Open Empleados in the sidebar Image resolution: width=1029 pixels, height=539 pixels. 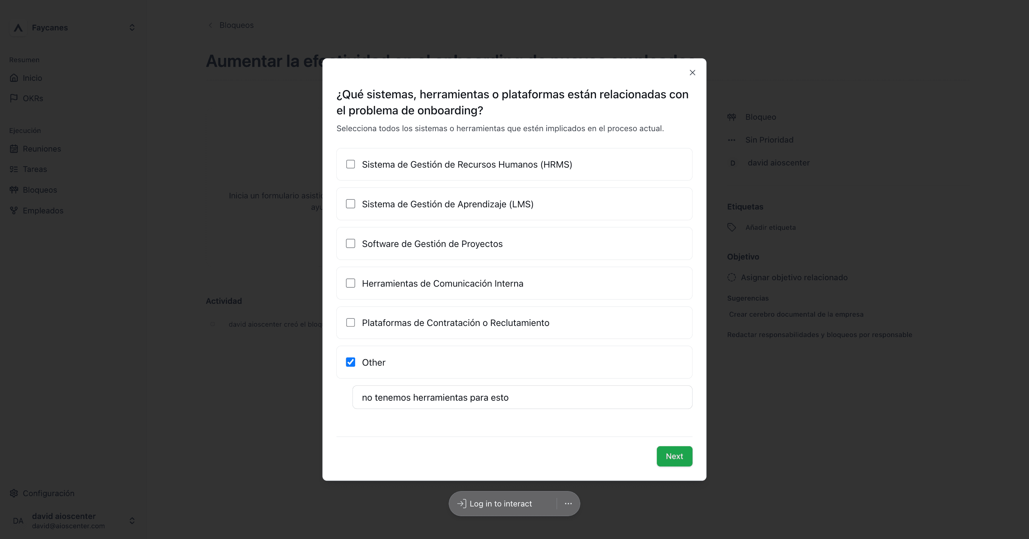point(43,211)
